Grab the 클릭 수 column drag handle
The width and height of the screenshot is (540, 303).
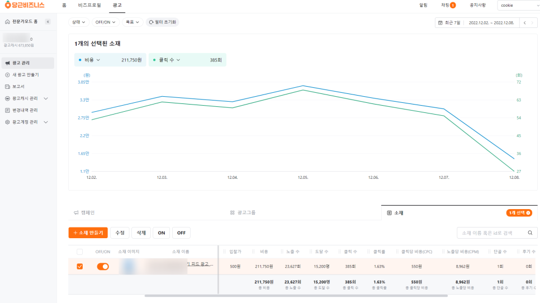tap(339, 252)
